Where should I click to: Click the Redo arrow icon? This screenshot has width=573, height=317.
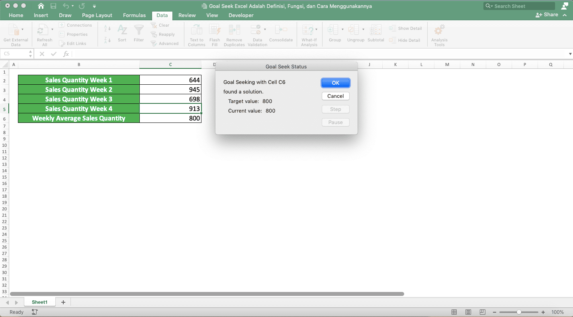(x=82, y=6)
